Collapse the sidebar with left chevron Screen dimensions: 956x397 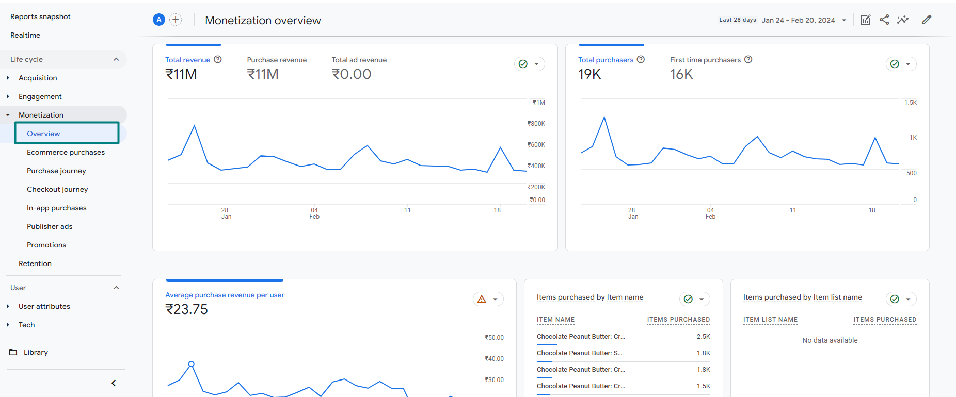point(114,383)
